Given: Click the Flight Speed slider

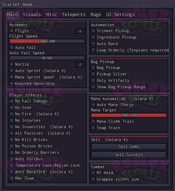Looking at the screenshot, I should pos(47,41).
